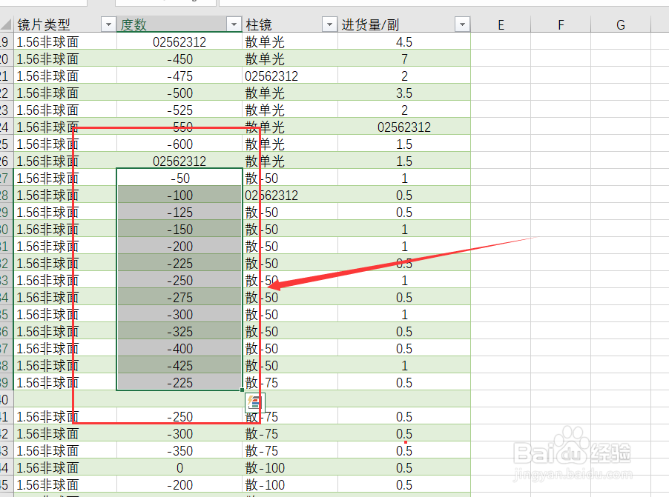
Task: Select the cell containing 0 in 度数 column
Action: (x=179, y=468)
